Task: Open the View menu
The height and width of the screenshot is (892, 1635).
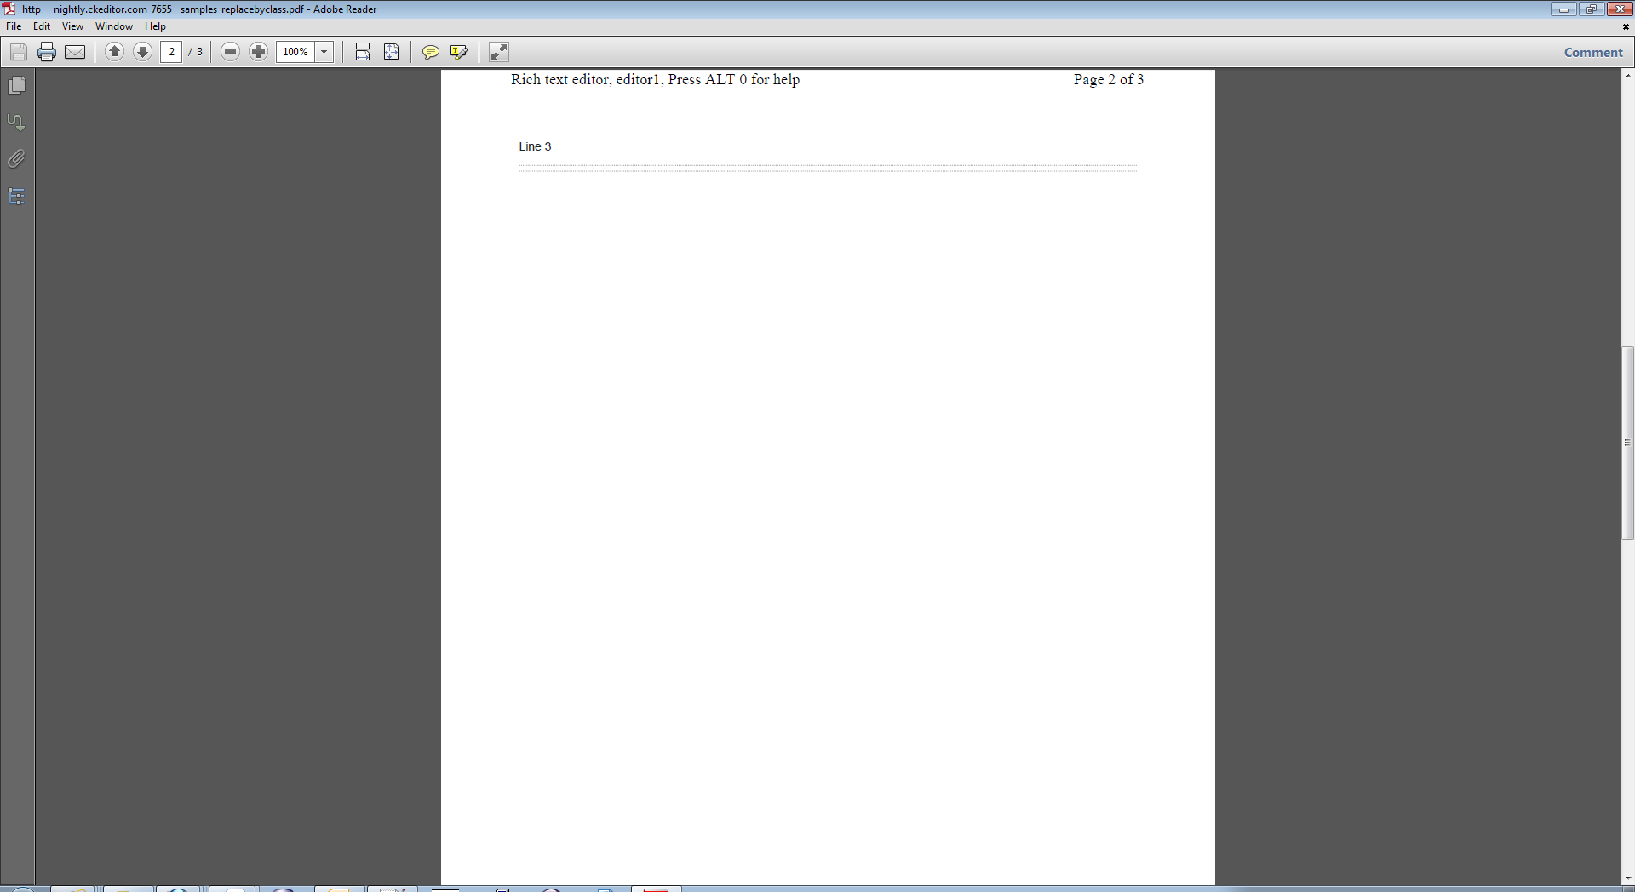Action: pyautogui.click(x=72, y=26)
